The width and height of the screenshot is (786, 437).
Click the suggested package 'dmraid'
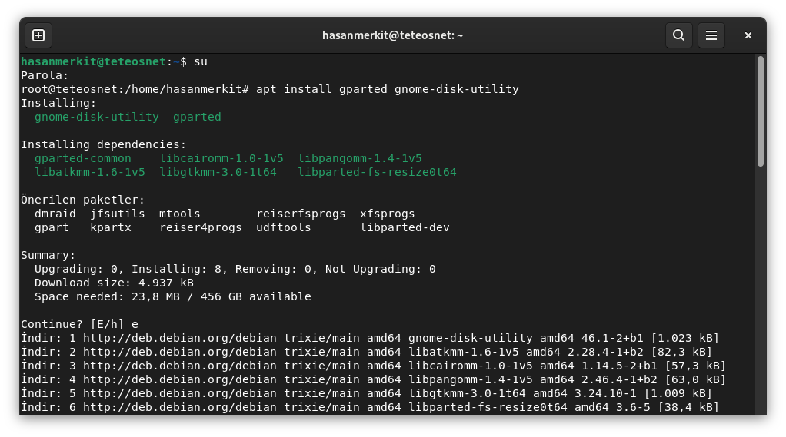click(55, 214)
